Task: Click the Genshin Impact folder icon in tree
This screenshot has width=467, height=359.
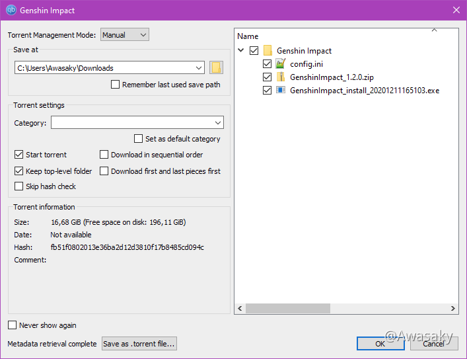Action: (x=268, y=50)
